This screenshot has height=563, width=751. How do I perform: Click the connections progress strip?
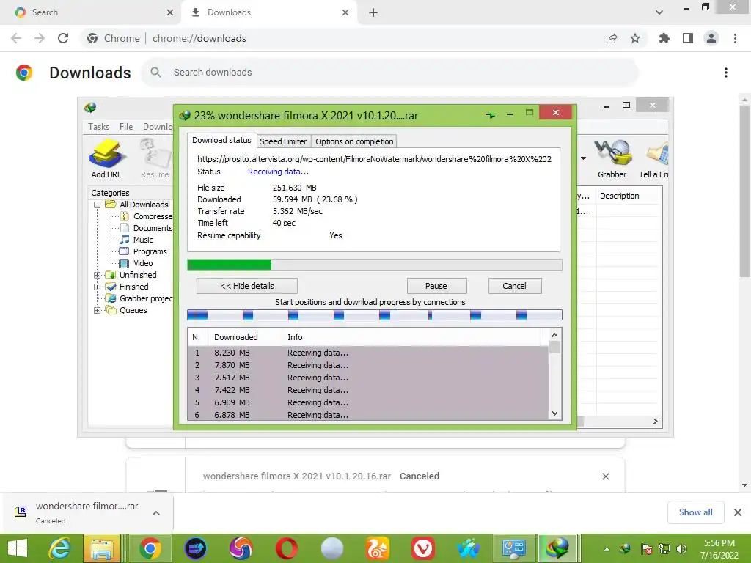pos(375,314)
